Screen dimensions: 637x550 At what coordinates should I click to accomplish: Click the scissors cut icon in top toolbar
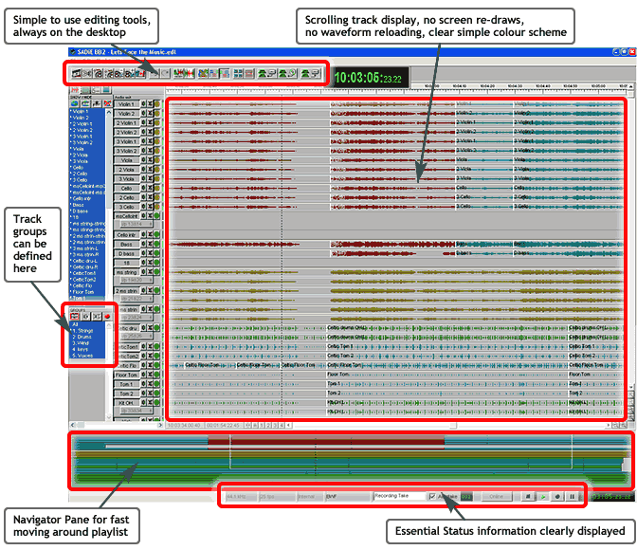pos(87,74)
